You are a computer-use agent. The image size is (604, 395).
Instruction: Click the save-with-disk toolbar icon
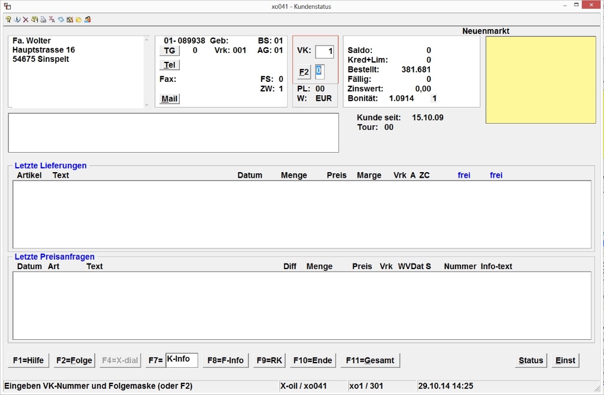[x=35, y=19]
